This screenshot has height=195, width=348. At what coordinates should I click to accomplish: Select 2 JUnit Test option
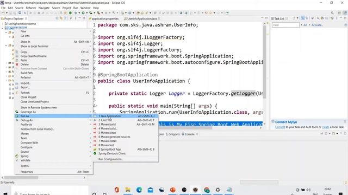[x=126, y=120]
